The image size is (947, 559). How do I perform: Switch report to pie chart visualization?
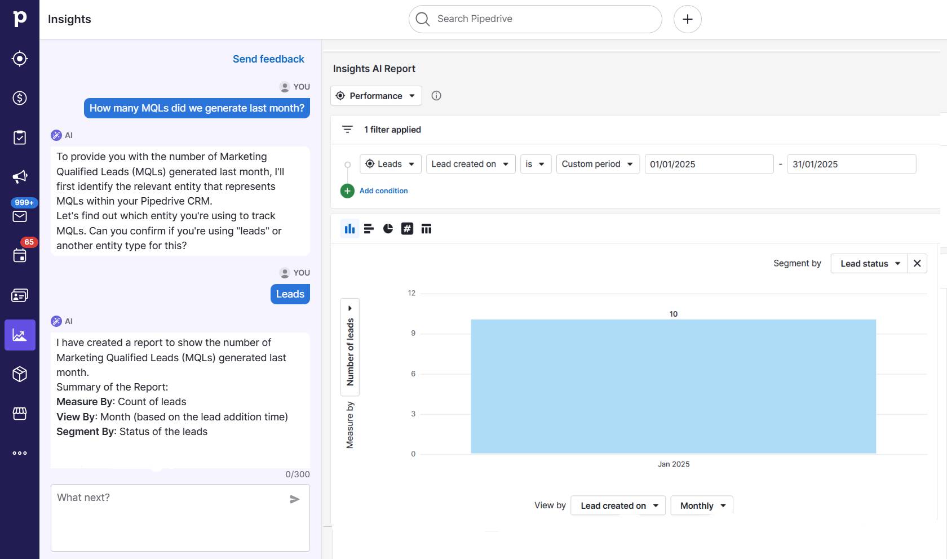click(388, 228)
